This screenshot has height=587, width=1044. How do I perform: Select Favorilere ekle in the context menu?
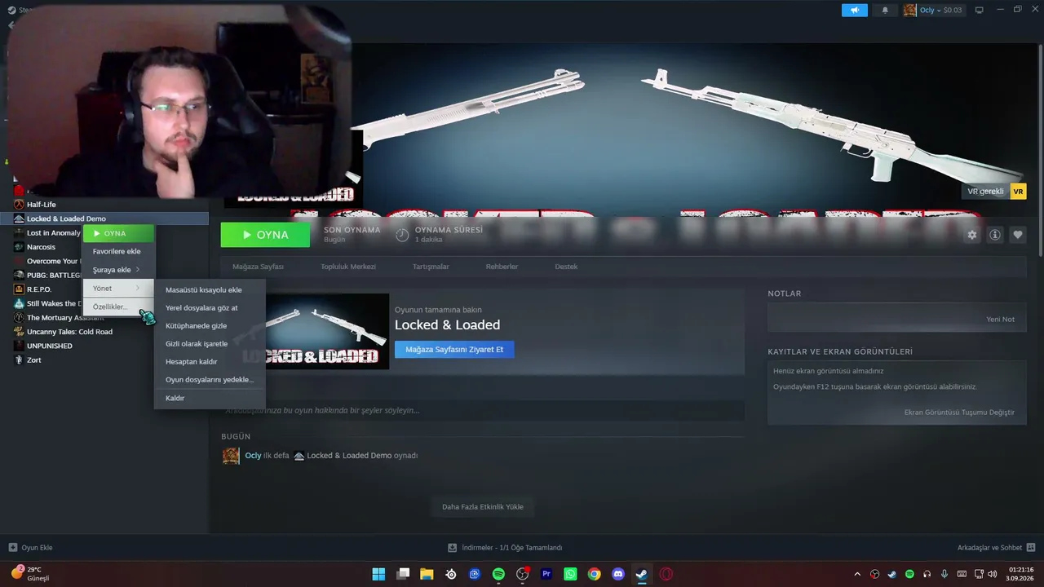[118, 251]
